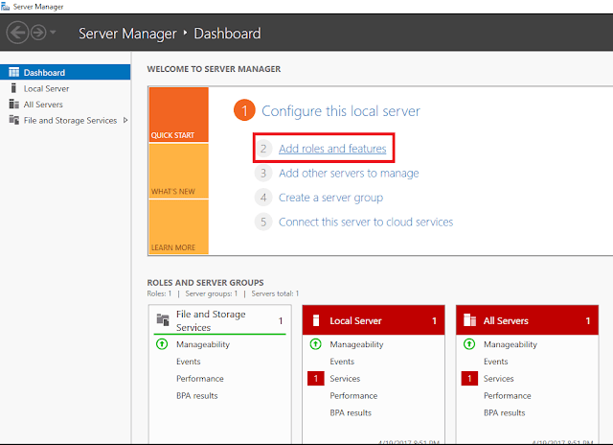This screenshot has width=613, height=445.
Task: Click Performance in All Servers tile
Action: (507, 396)
